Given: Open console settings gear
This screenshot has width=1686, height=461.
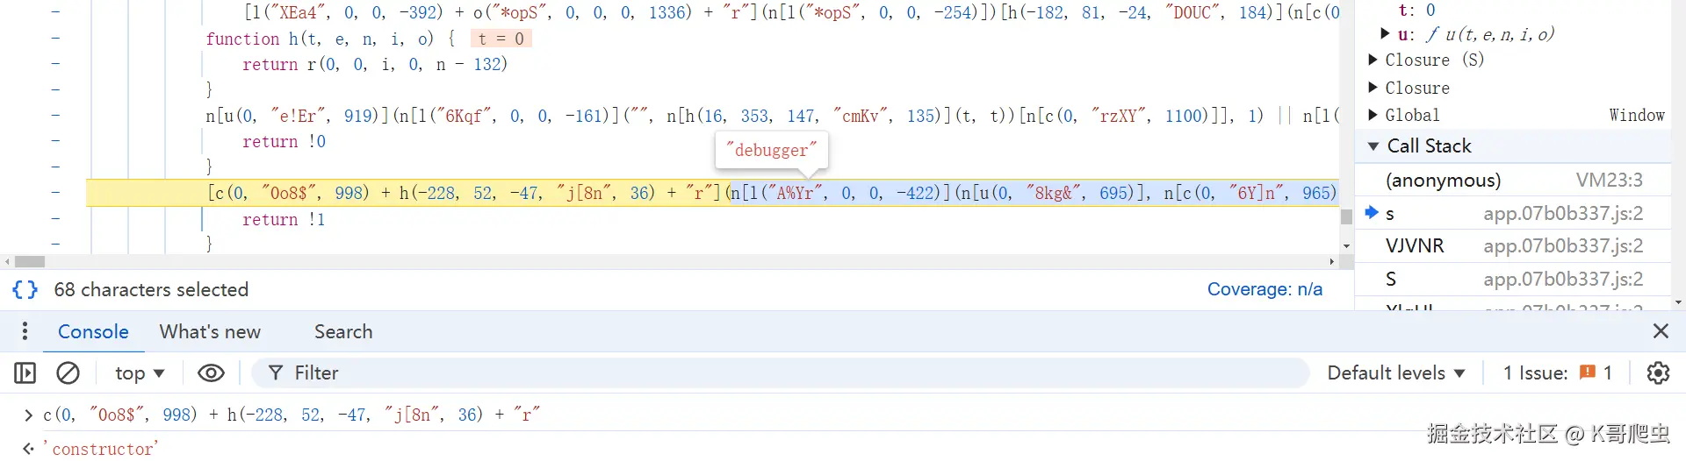Looking at the screenshot, I should (x=1658, y=373).
